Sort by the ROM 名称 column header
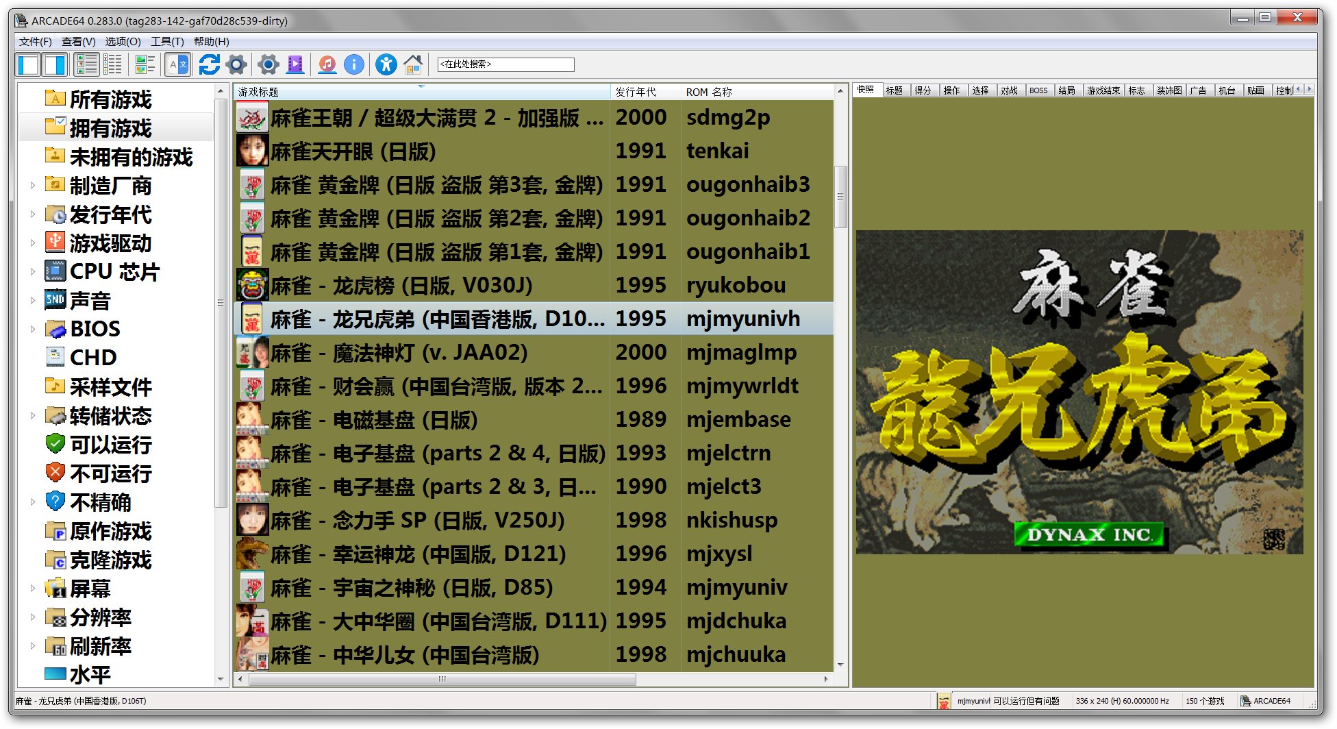 pyautogui.click(x=709, y=92)
